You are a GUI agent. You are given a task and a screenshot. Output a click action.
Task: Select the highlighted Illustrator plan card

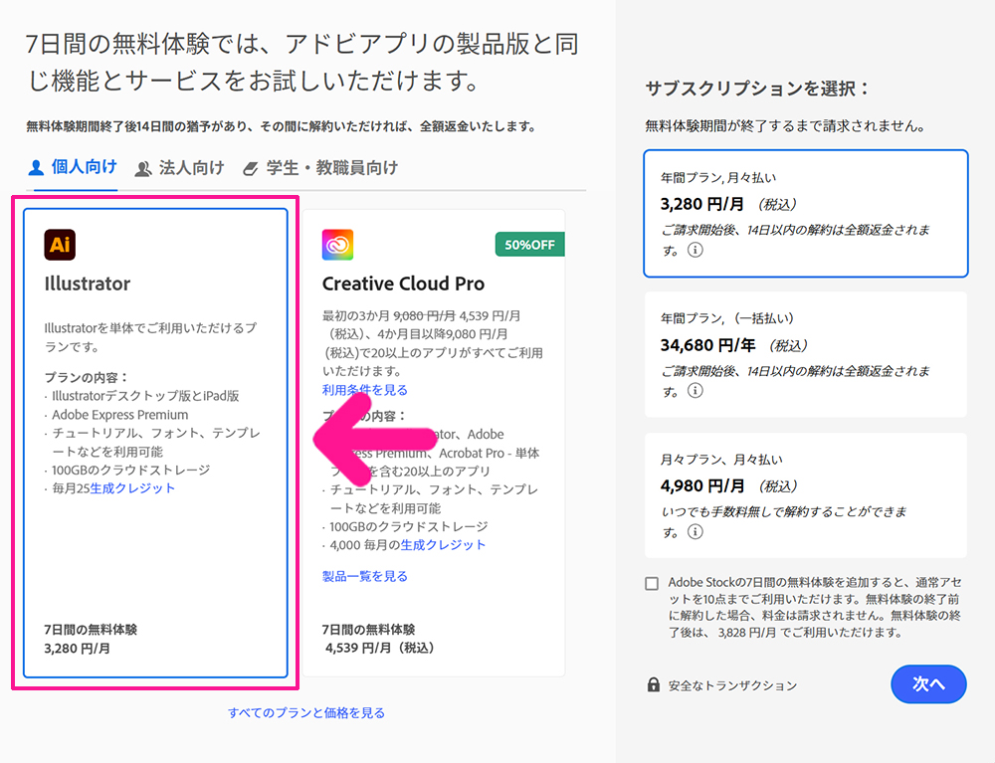click(x=154, y=448)
